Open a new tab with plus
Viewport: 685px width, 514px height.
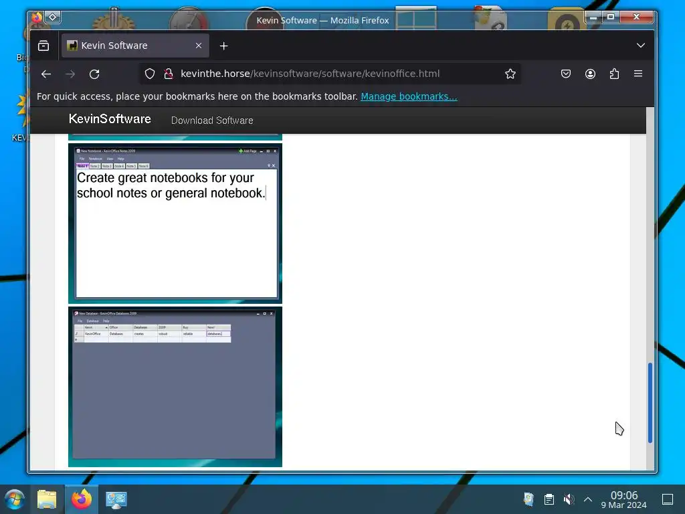pos(223,46)
